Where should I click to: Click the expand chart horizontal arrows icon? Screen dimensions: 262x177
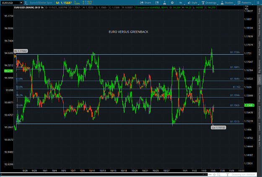tap(210, 174)
